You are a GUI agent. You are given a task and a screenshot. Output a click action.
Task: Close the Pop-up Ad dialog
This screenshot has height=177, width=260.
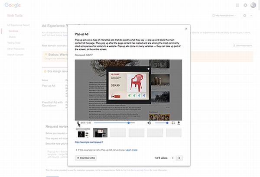[186, 29]
